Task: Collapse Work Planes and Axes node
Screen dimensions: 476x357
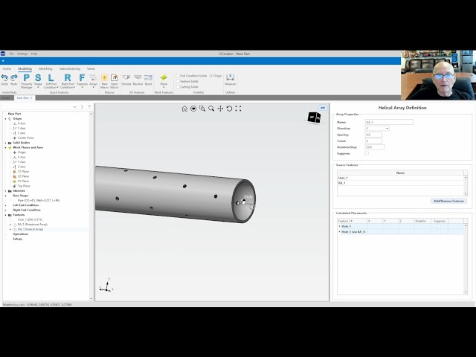Action: click(x=5, y=147)
